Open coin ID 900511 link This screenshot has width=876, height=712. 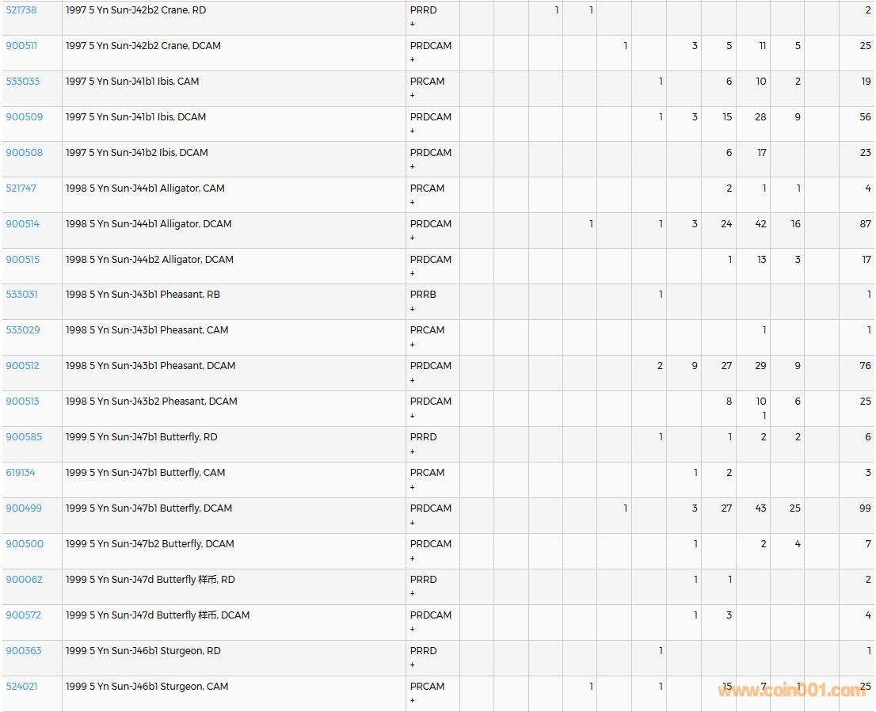coord(21,46)
